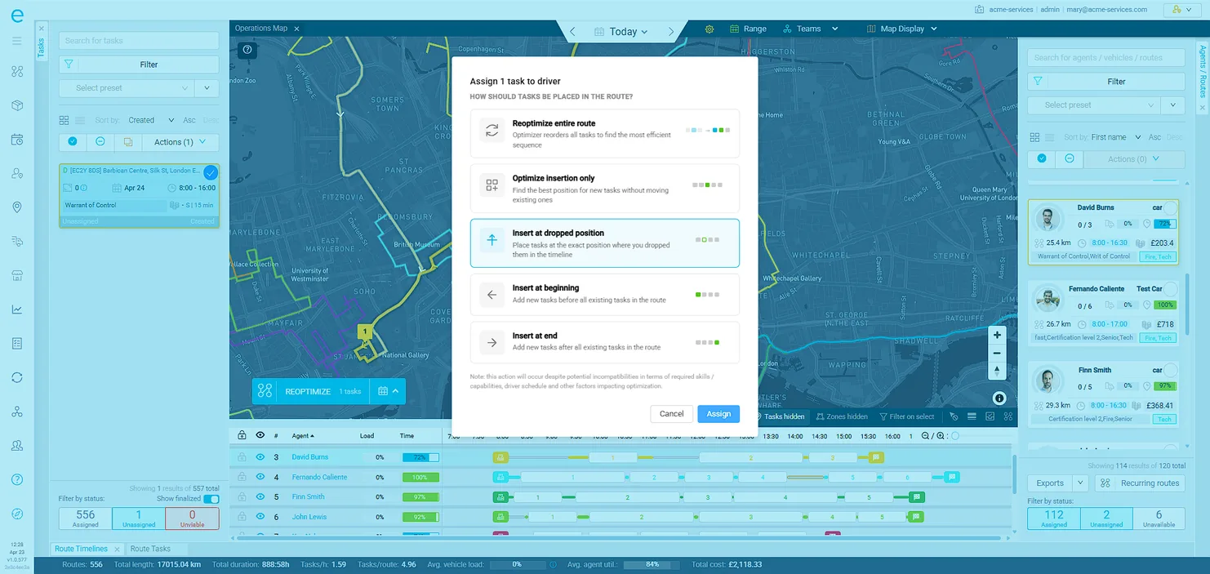The width and height of the screenshot is (1210, 574).
Task: Toggle visibility eye for David Burns row
Action: coord(260,457)
